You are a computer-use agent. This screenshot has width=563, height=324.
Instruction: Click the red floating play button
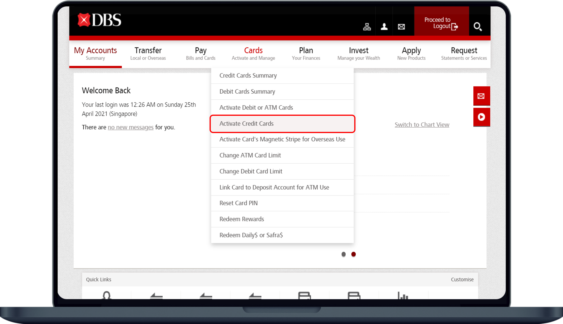481,117
